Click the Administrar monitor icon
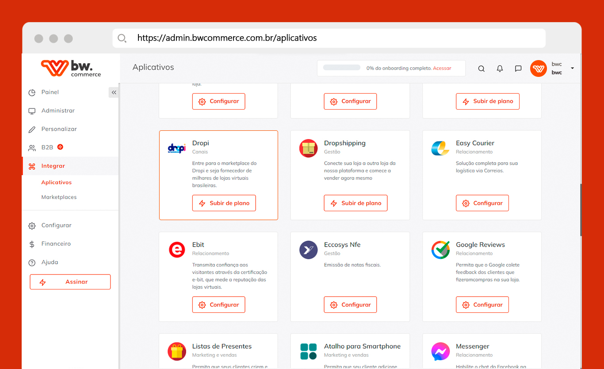This screenshot has height=369, width=604. click(x=32, y=111)
